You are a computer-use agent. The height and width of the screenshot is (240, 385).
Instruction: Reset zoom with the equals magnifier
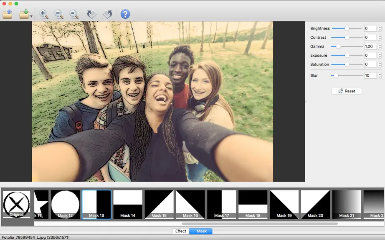point(74,14)
